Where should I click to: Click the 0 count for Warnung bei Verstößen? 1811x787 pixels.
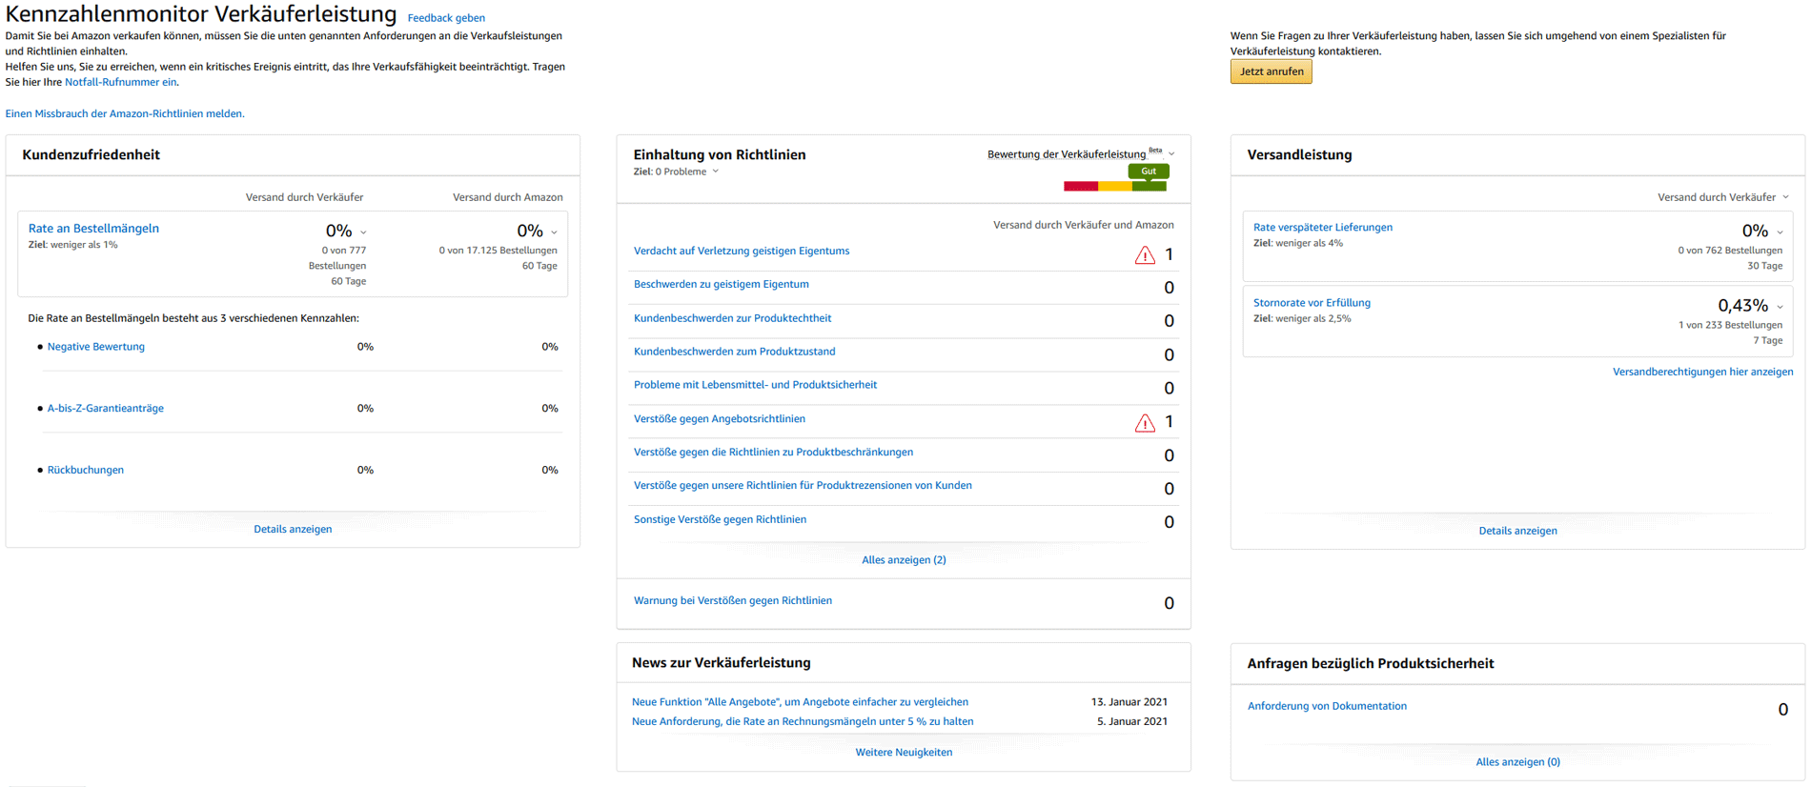point(1169,603)
